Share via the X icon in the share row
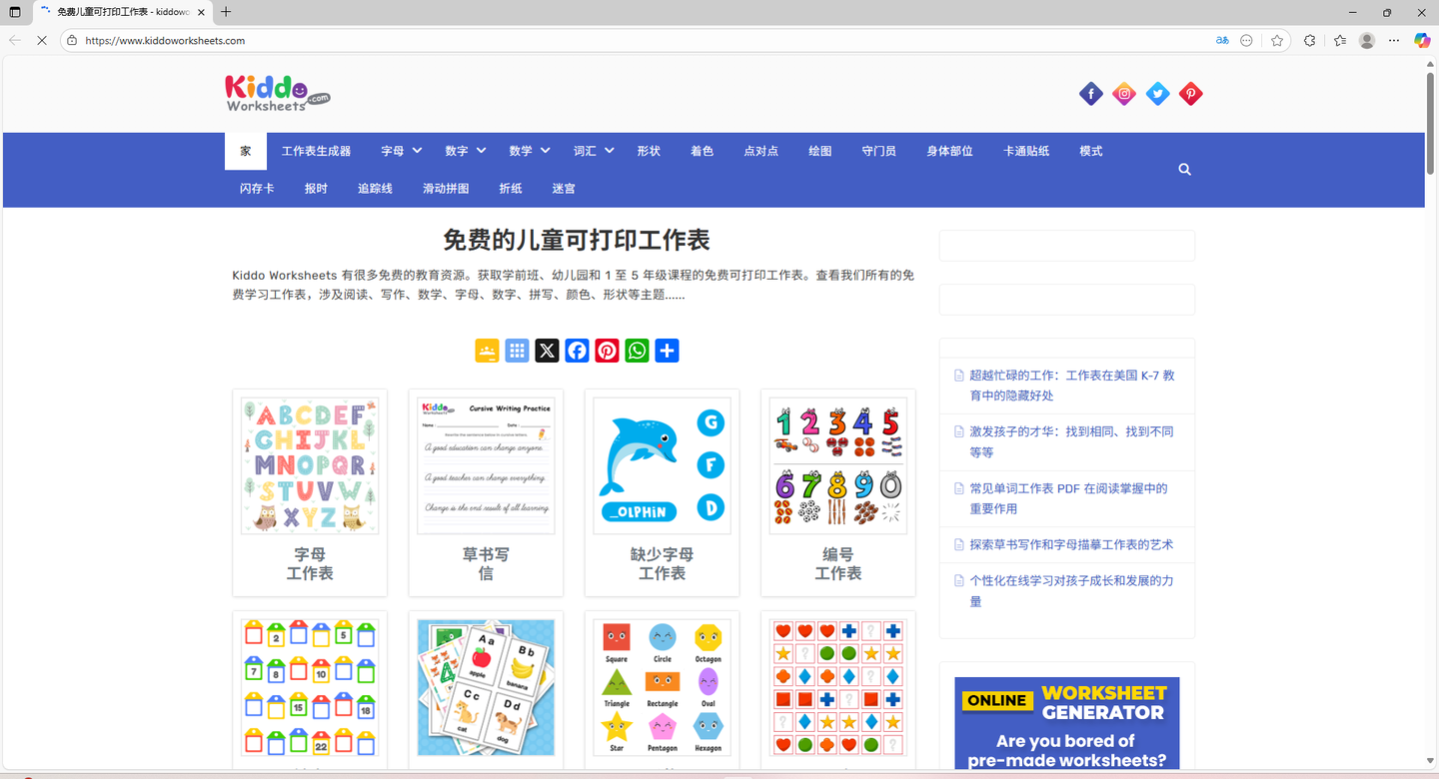1439x779 pixels. 547,351
